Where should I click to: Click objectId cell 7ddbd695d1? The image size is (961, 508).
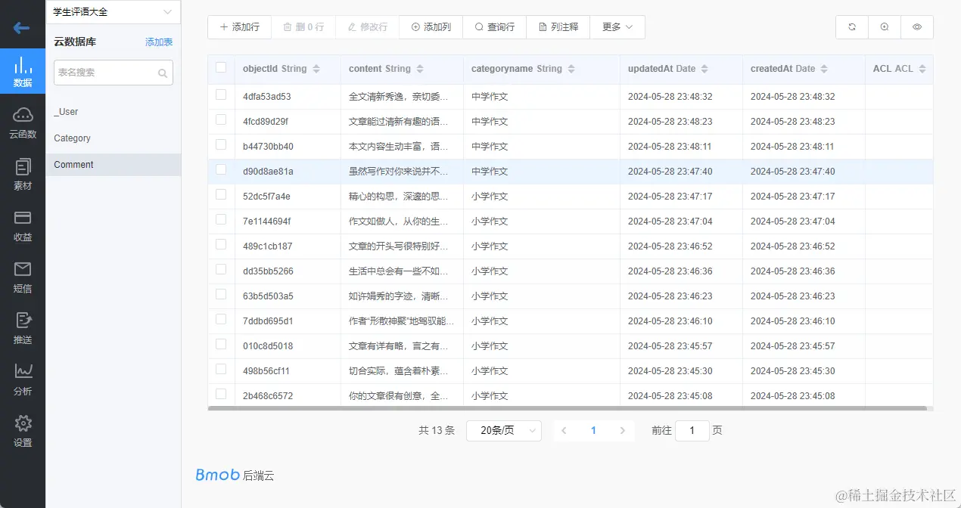pos(268,321)
